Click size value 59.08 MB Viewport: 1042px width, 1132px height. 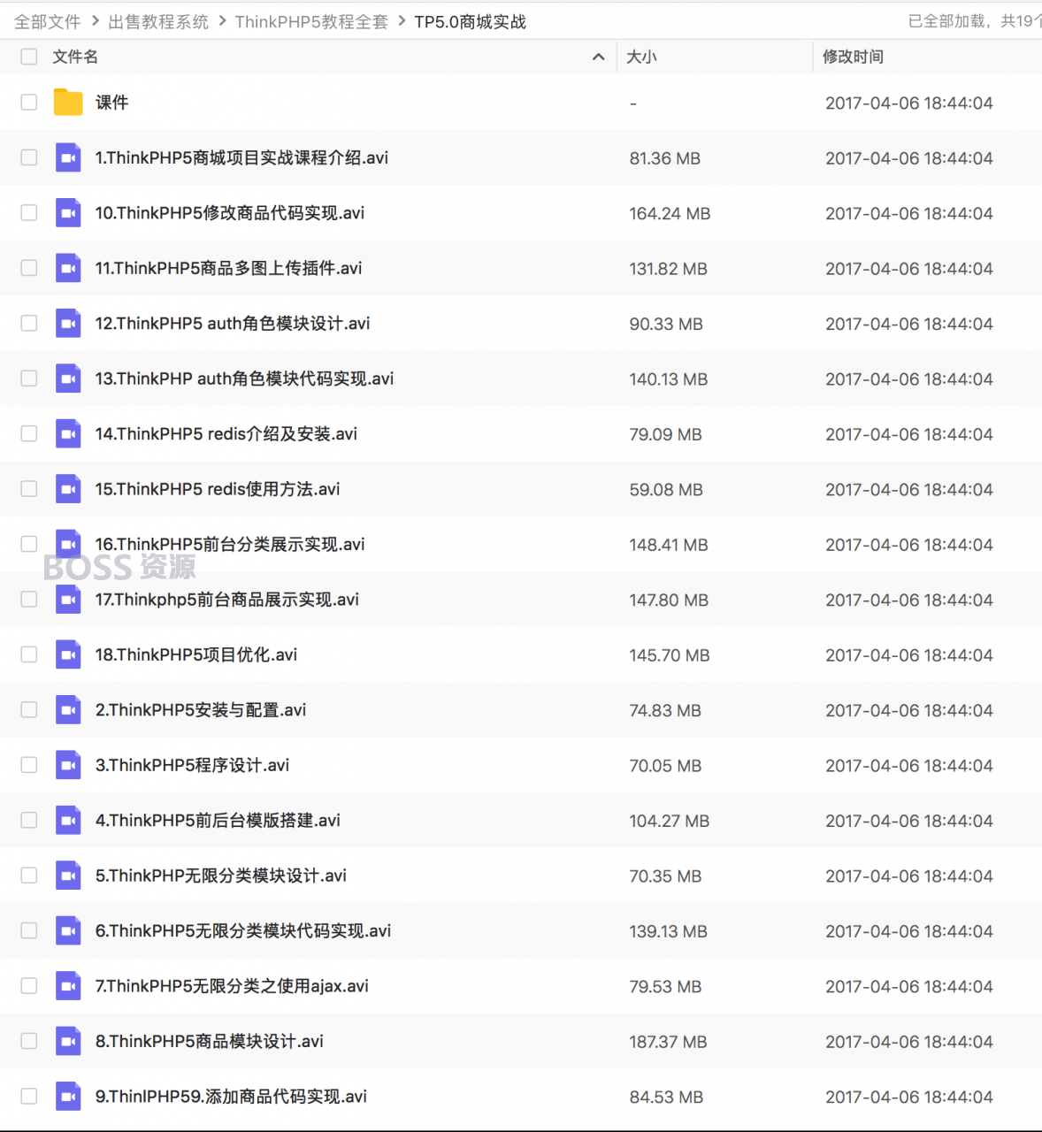coord(666,489)
